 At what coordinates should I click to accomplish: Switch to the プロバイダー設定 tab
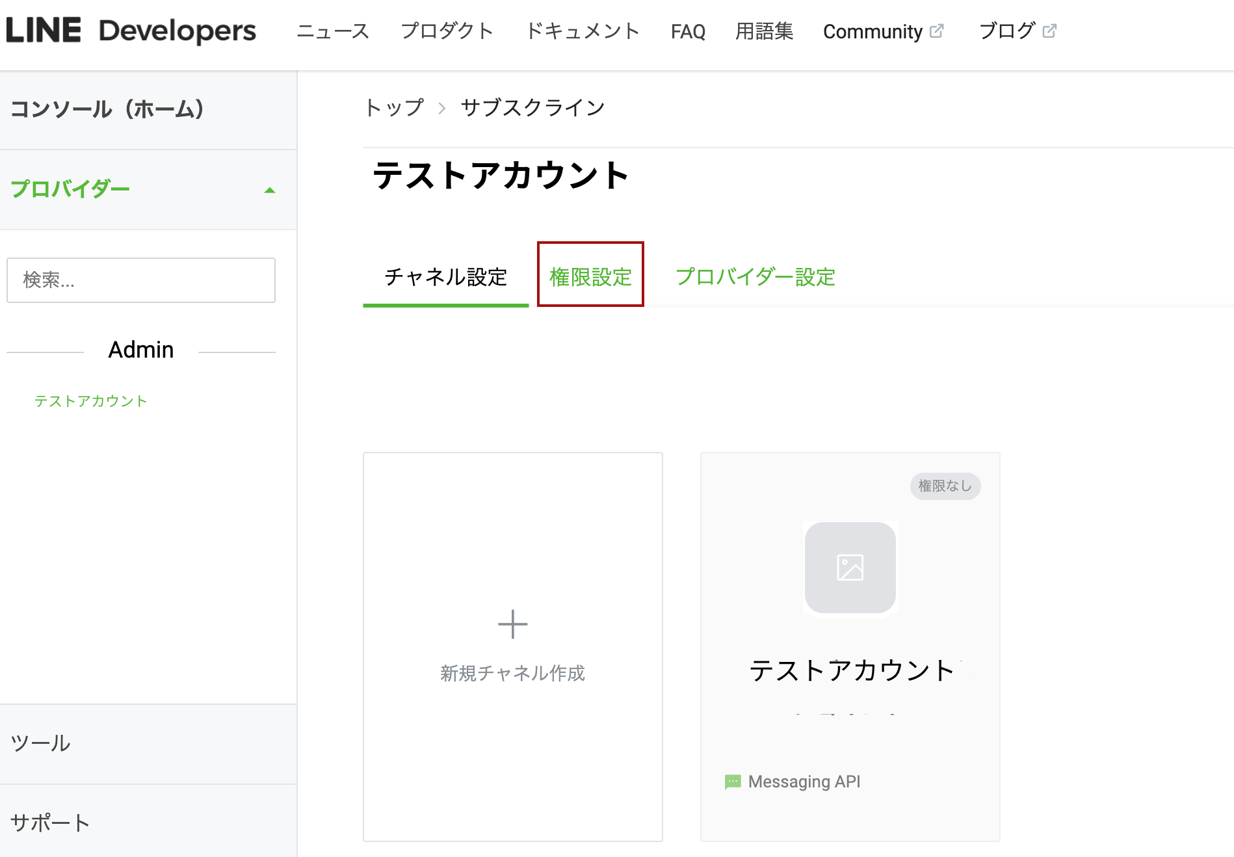coord(755,276)
